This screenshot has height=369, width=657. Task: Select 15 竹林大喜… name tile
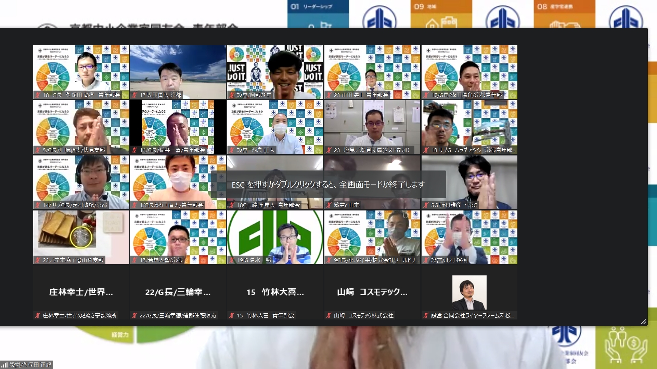[x=275, y=292]
